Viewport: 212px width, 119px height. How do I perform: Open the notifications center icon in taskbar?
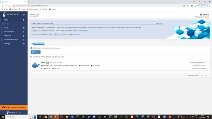pos(208,117)
